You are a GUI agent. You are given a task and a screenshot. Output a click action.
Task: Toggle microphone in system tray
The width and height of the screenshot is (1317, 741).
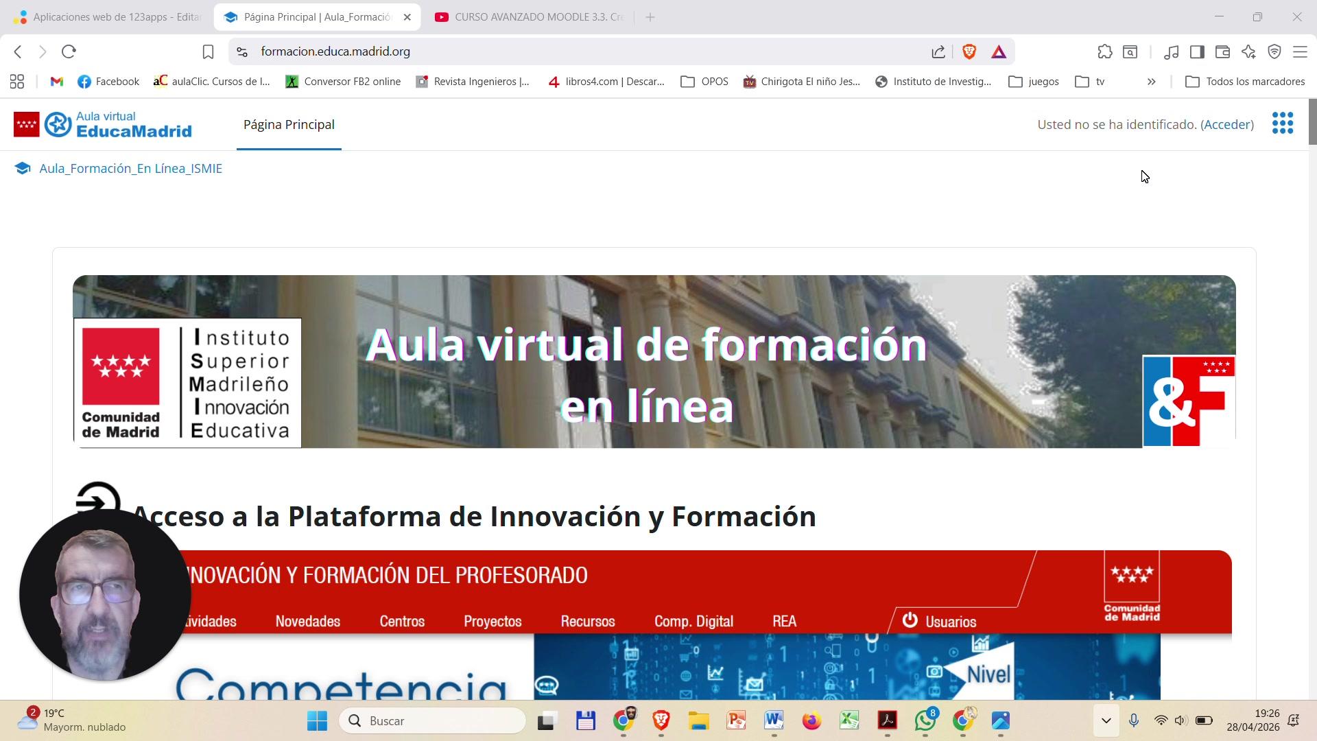pyautogui.click(x=1134, y=720)
